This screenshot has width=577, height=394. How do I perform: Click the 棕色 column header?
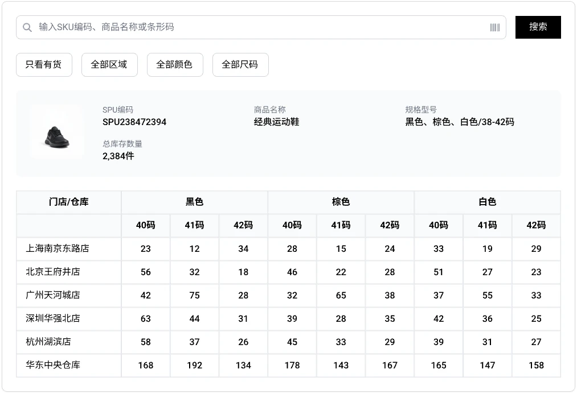pyautogui.click(x=341, y=202)
